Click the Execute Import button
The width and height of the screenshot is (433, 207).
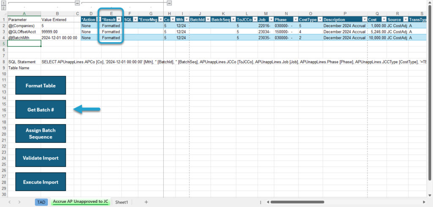41,182
